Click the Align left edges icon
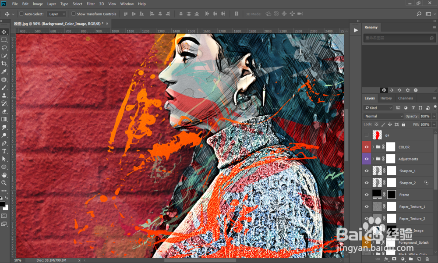This screenshot has height=263, width=438. click(x=152, y=14)
